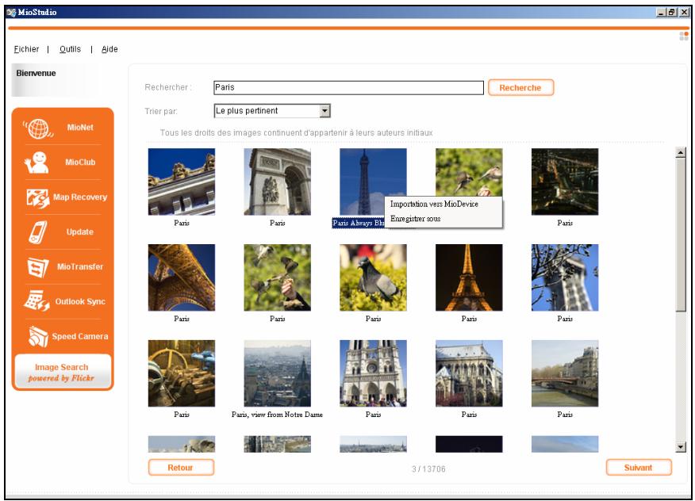Screen dimensions: 695x501
Task: Open the Fichier menu
Action: [x=26, y=49]
